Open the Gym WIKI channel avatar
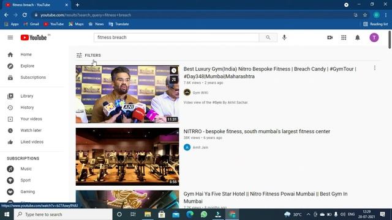This screenshot has width=392, height=220. [x=187, y=92]
